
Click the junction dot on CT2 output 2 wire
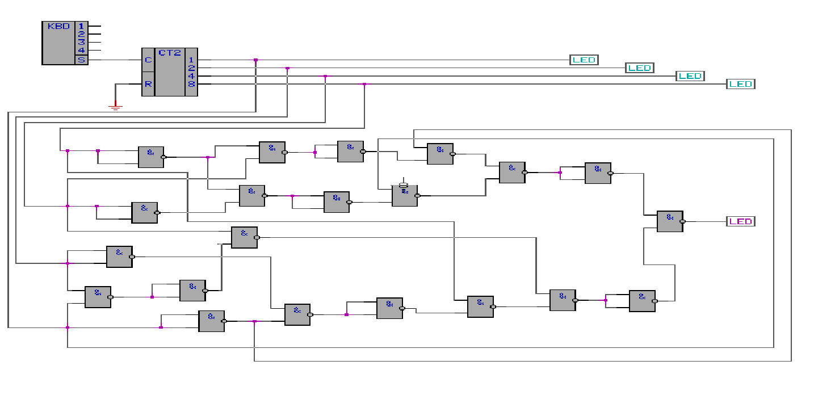287,68
